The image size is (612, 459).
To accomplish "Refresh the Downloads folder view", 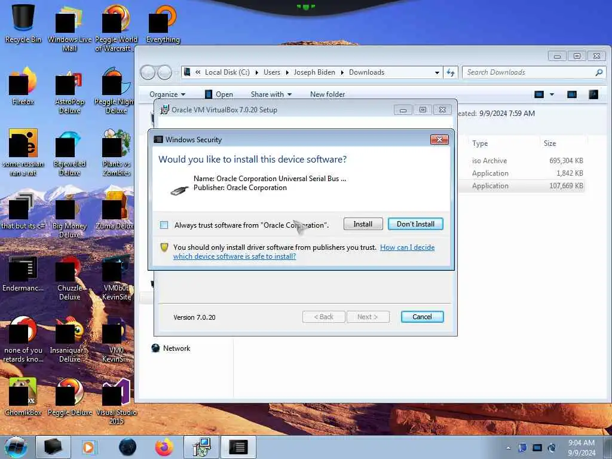I will point(451,72).
